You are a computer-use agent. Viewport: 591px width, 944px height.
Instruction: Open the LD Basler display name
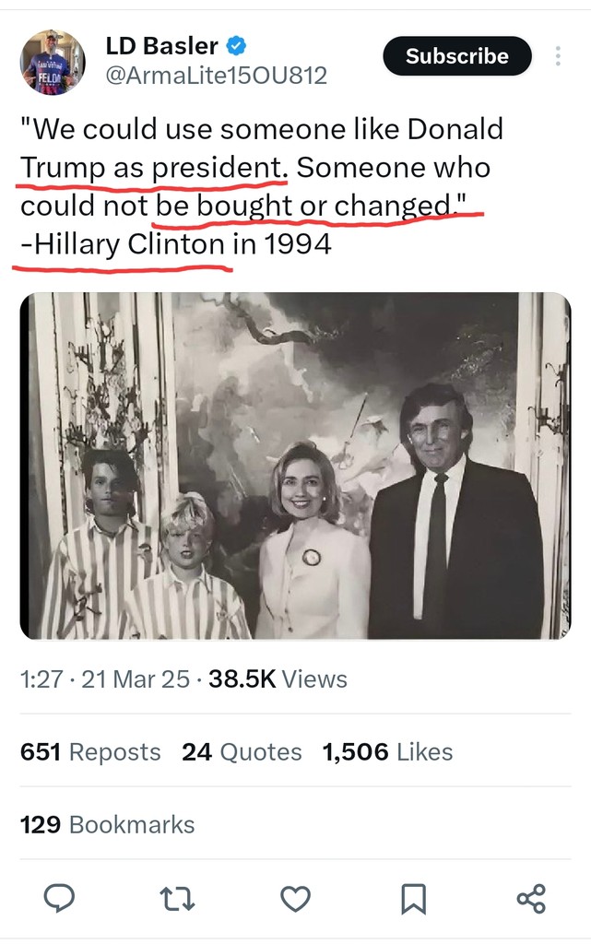[161, 45]
